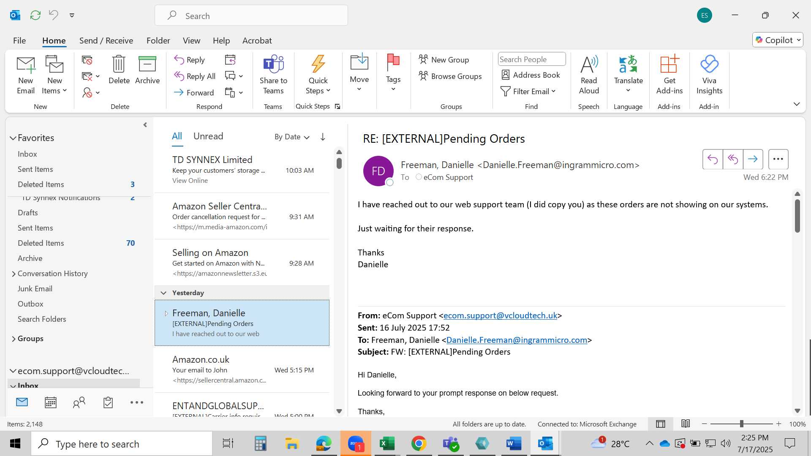Start Read Aloud speech

pos(589,75)
